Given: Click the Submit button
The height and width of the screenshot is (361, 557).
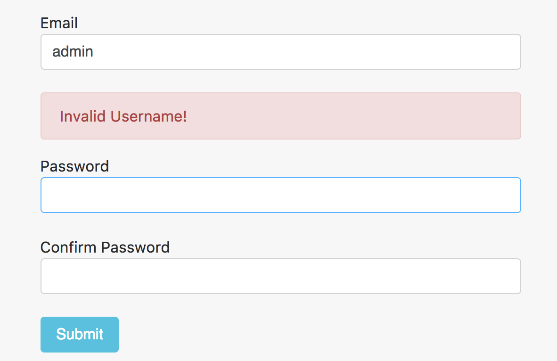Looking at the screenshot, I should pyautogui.click(x=79, y=334).
